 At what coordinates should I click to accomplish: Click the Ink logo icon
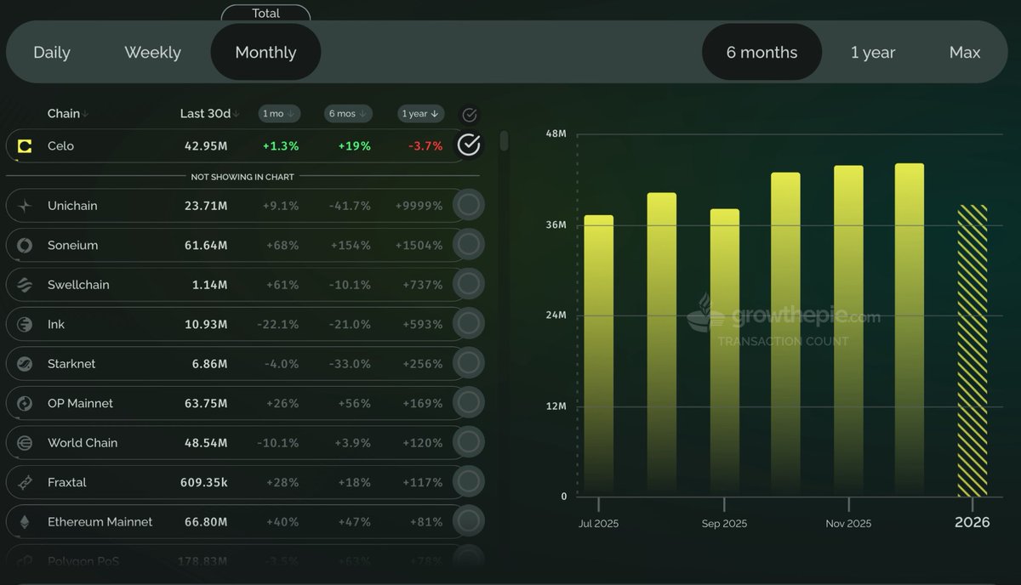click(25, 324)
